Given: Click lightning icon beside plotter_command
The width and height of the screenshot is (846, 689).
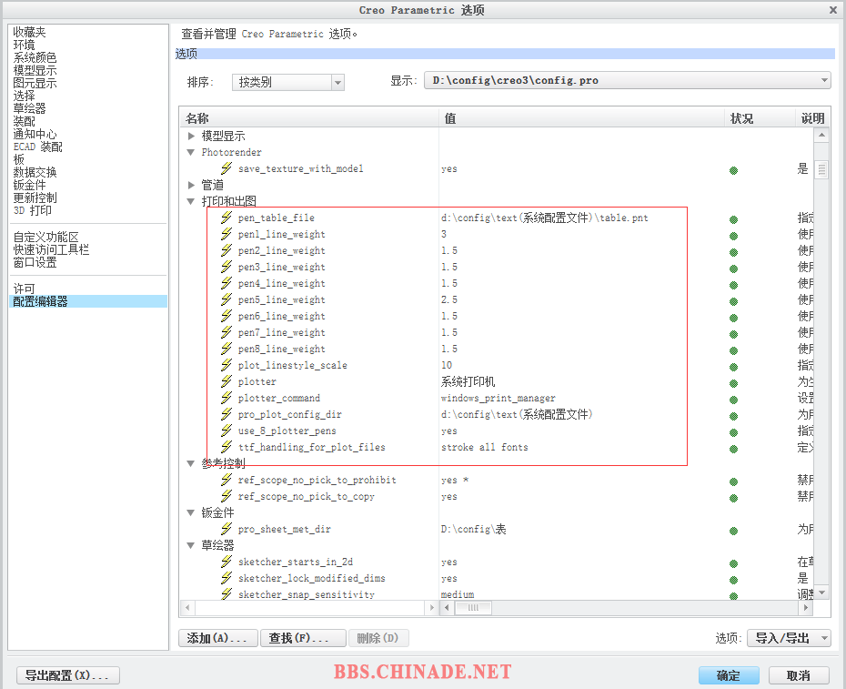Looking at the screenshot, I should [227, 398].
